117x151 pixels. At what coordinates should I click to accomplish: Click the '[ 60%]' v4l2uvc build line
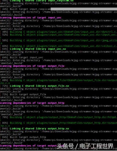59,46
